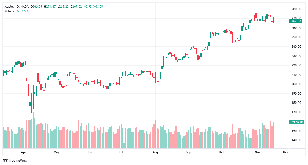This screenshot has width=308, height=165.
Task: Click the green 63.327K volume tag
Action: 297,122
